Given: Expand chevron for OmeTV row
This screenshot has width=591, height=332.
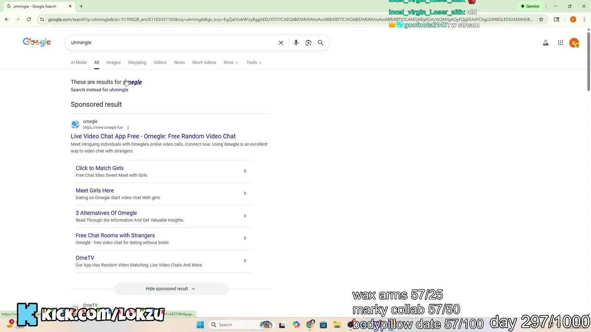Looking at the screenshot, I should tap(245, 261).
